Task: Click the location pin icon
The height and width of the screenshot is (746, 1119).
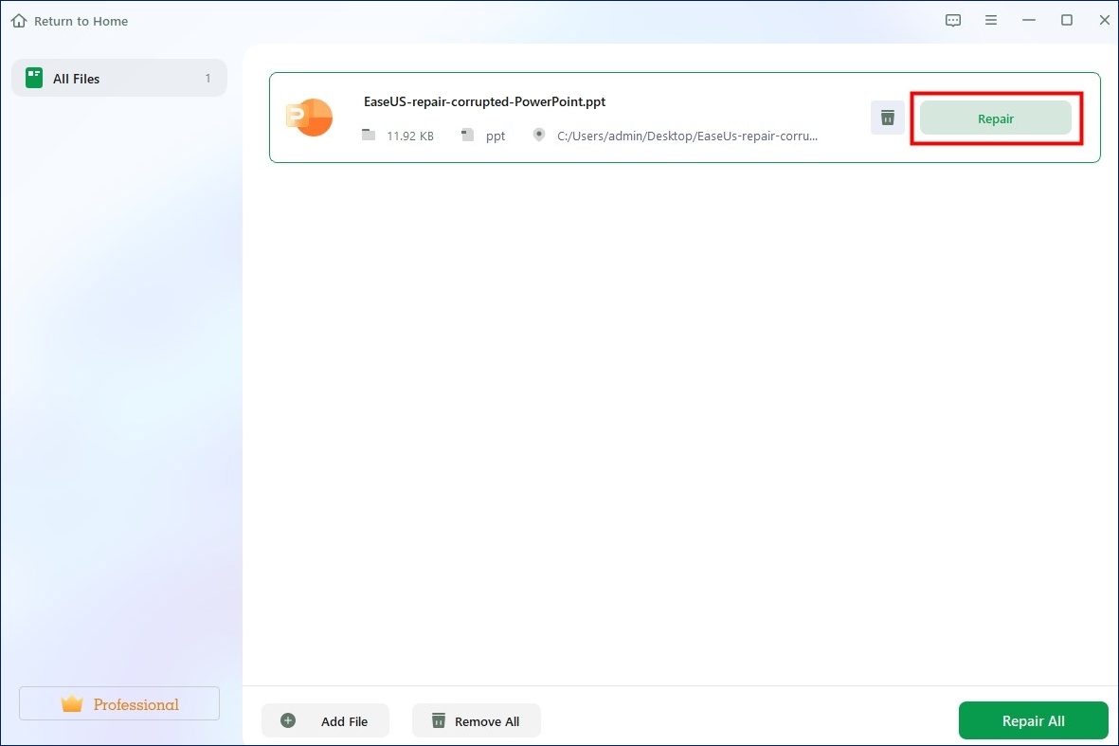Action: coord(539,135)
